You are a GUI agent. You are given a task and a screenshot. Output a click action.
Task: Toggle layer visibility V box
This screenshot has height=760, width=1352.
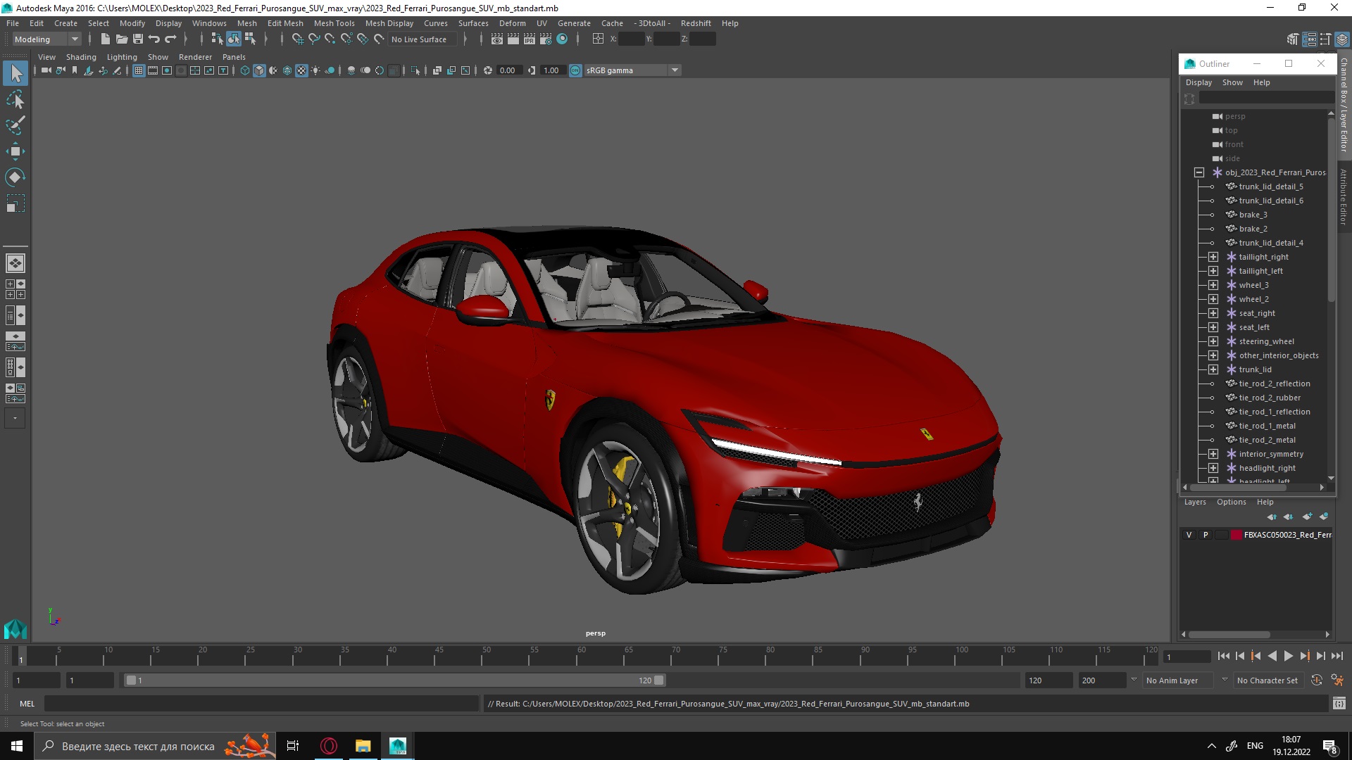coord(1189,535)
